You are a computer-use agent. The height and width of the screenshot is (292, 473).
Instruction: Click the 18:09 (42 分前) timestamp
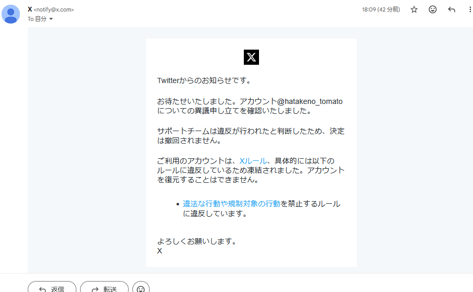[381, 9]
